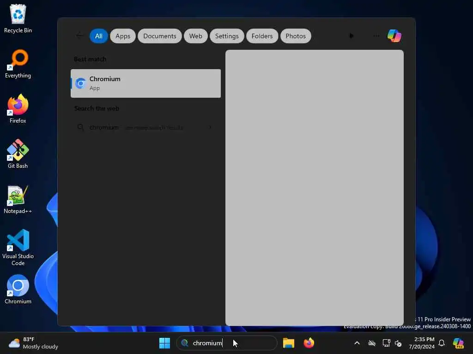
Task: Open the network display tray icon
Action: (x=386, y=343)
